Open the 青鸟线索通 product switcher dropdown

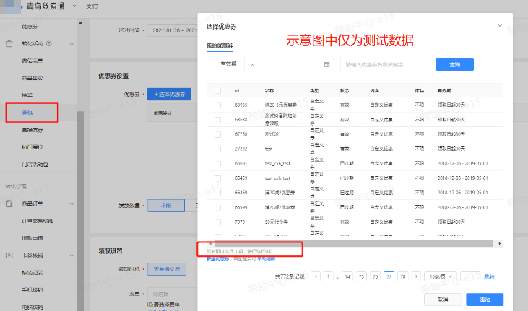click(x=74, y=6)
